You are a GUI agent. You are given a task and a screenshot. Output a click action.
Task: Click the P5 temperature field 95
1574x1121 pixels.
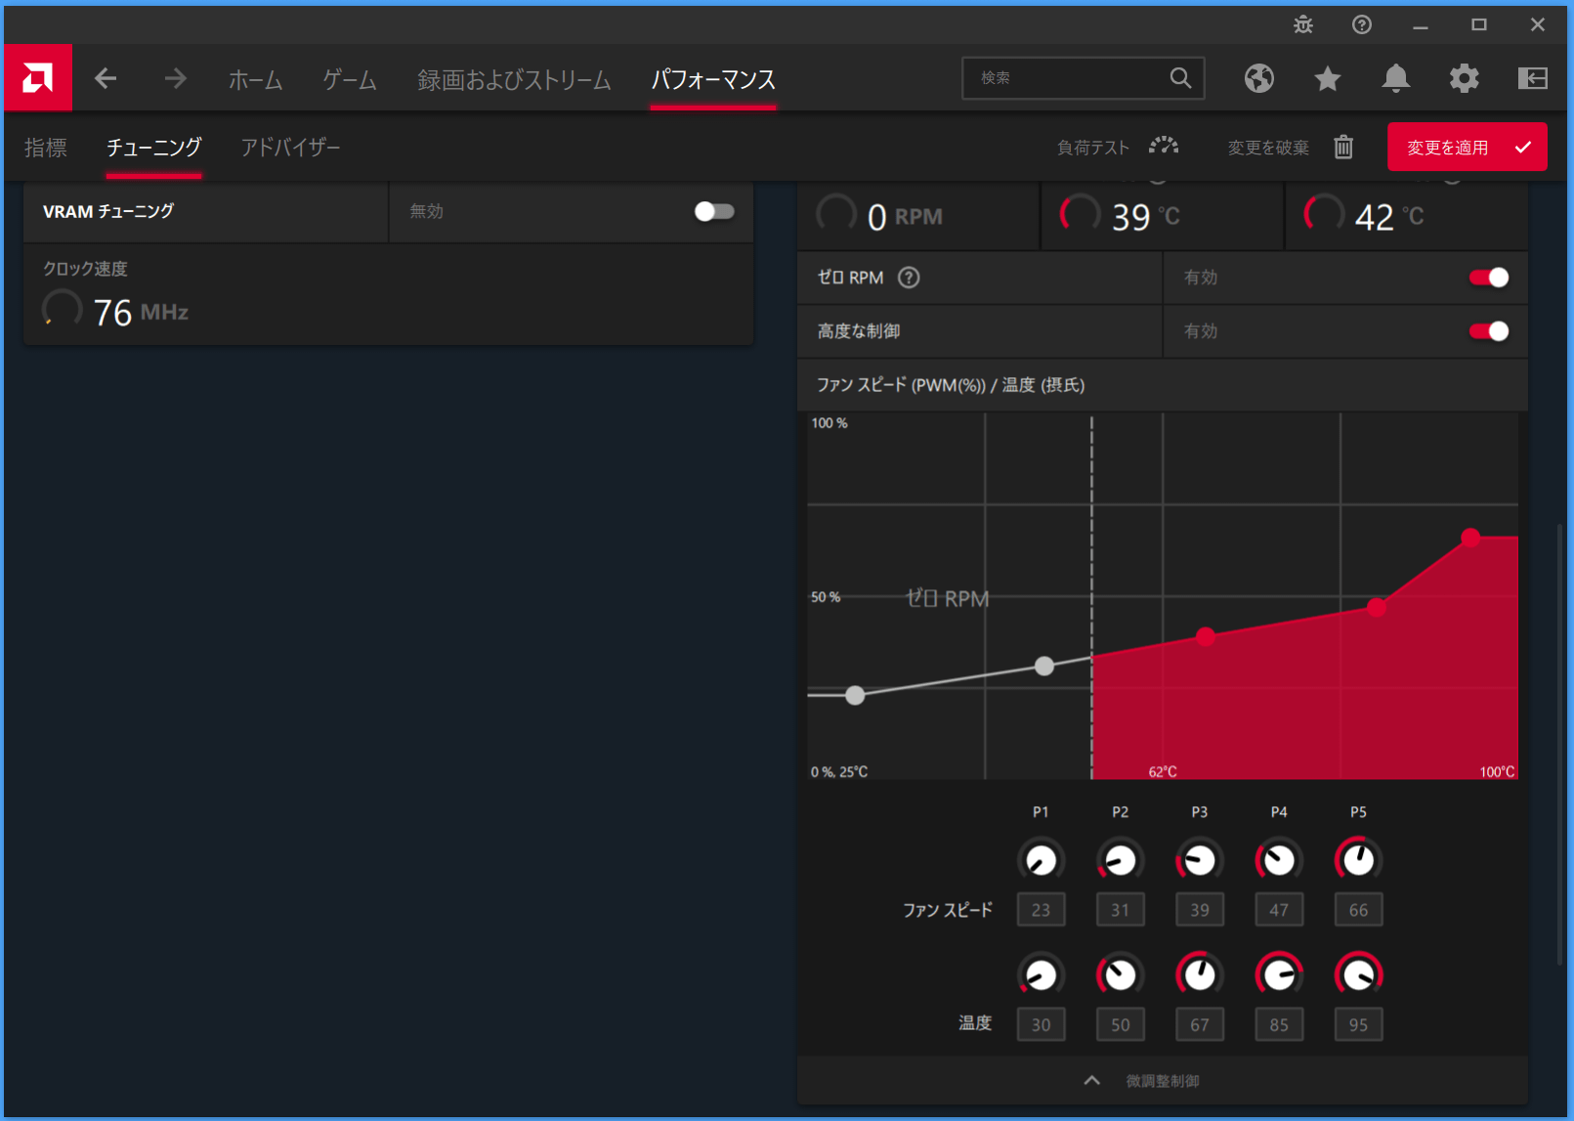click(x=1359, y=1024)
